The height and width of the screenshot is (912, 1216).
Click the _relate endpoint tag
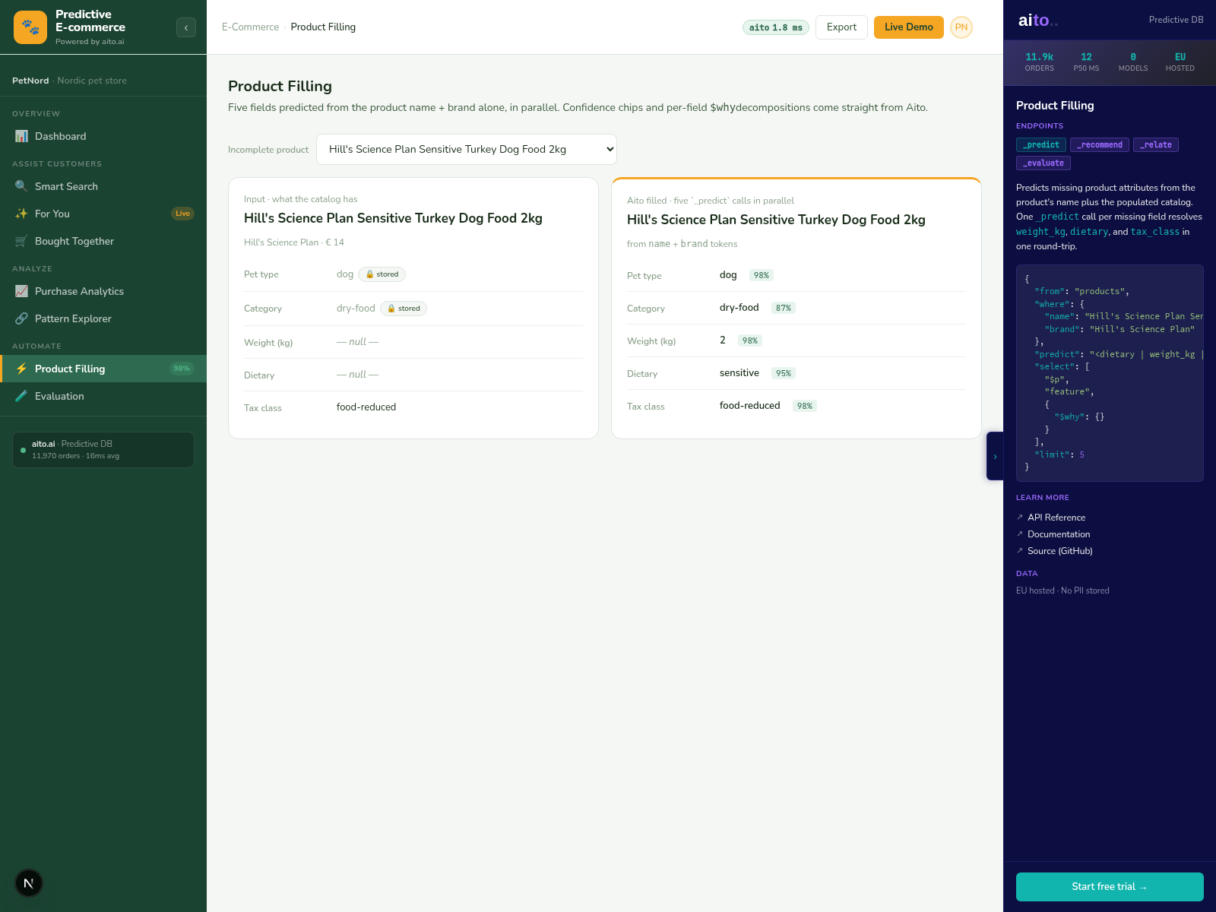click(1156, 144)
